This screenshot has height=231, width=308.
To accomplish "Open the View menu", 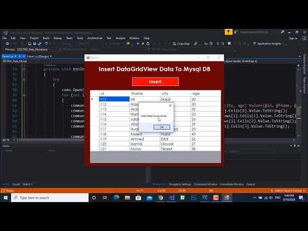I will click(x=22, y=38).
